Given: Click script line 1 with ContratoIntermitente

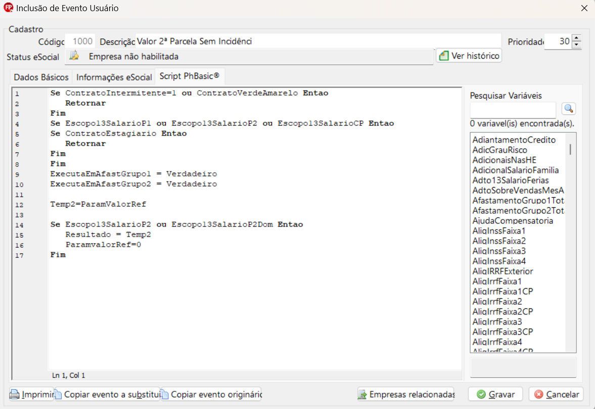Looking at the screenshot, I should [189, 93].
